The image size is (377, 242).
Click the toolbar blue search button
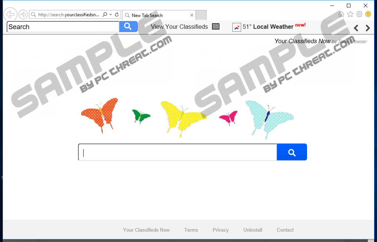[128, 27]
